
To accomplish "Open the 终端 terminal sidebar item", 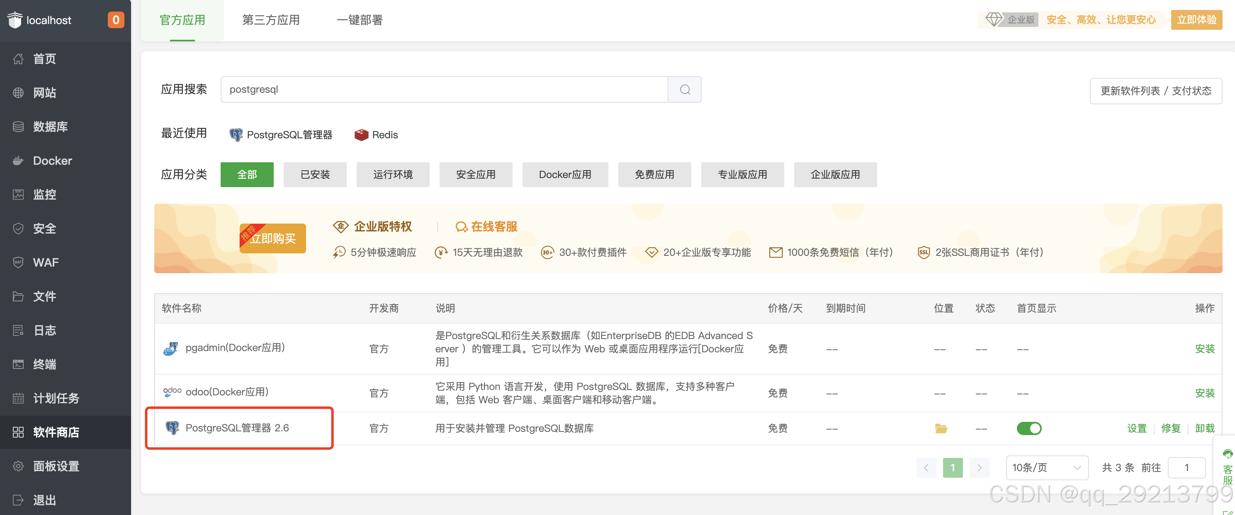I will pos(45,364).
